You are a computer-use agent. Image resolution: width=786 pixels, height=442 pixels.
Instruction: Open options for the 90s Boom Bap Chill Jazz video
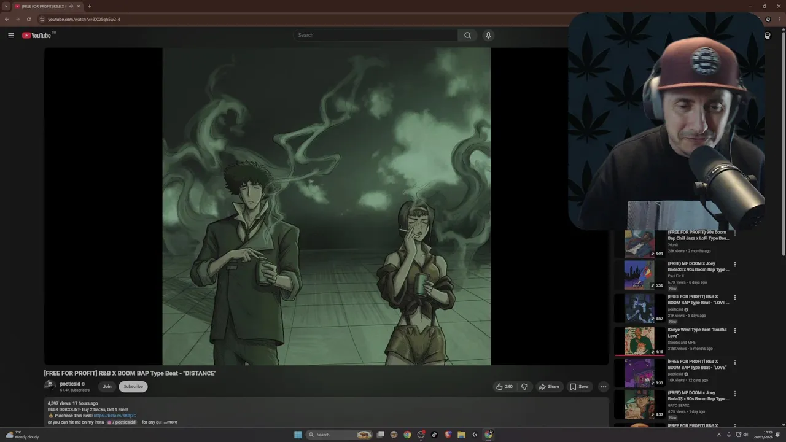pyautogui.click(x=734, y=233)
